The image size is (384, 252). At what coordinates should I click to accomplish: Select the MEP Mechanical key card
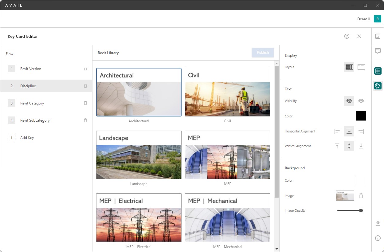point(228,218)
